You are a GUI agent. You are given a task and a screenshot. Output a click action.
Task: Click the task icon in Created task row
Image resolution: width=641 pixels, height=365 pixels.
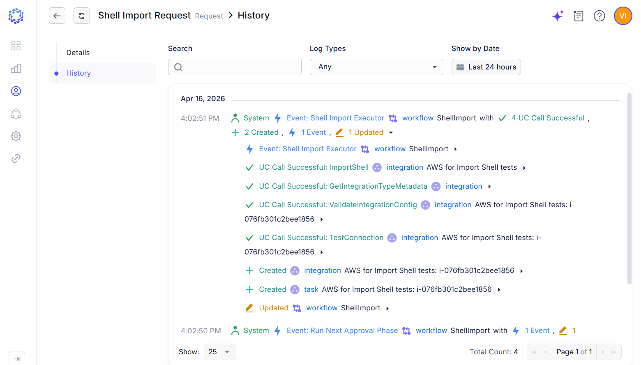coord(295,289)
